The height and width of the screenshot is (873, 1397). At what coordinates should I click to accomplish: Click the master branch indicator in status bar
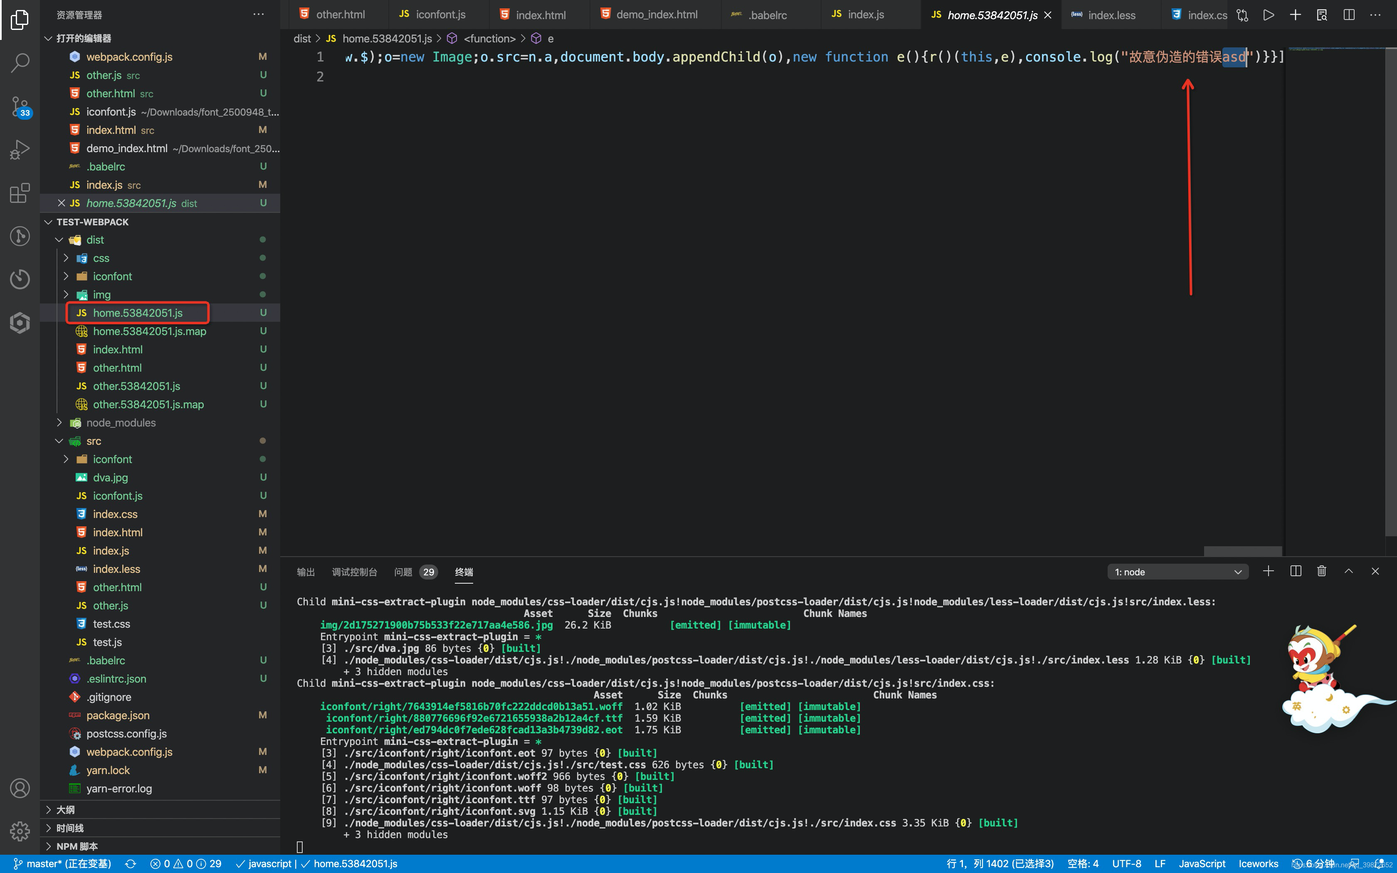62,864
